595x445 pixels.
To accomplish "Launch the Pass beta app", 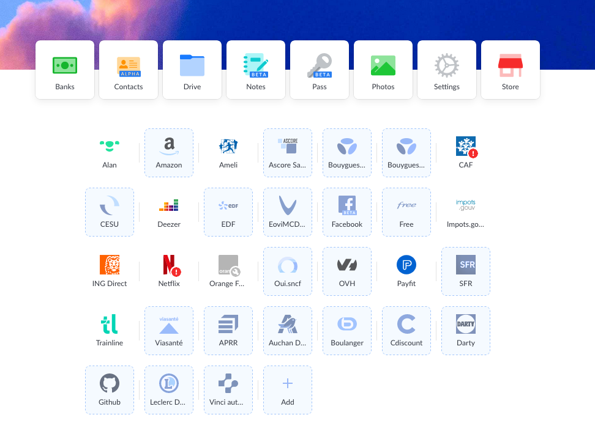I will pyautogui.click(x=320, y=70).
